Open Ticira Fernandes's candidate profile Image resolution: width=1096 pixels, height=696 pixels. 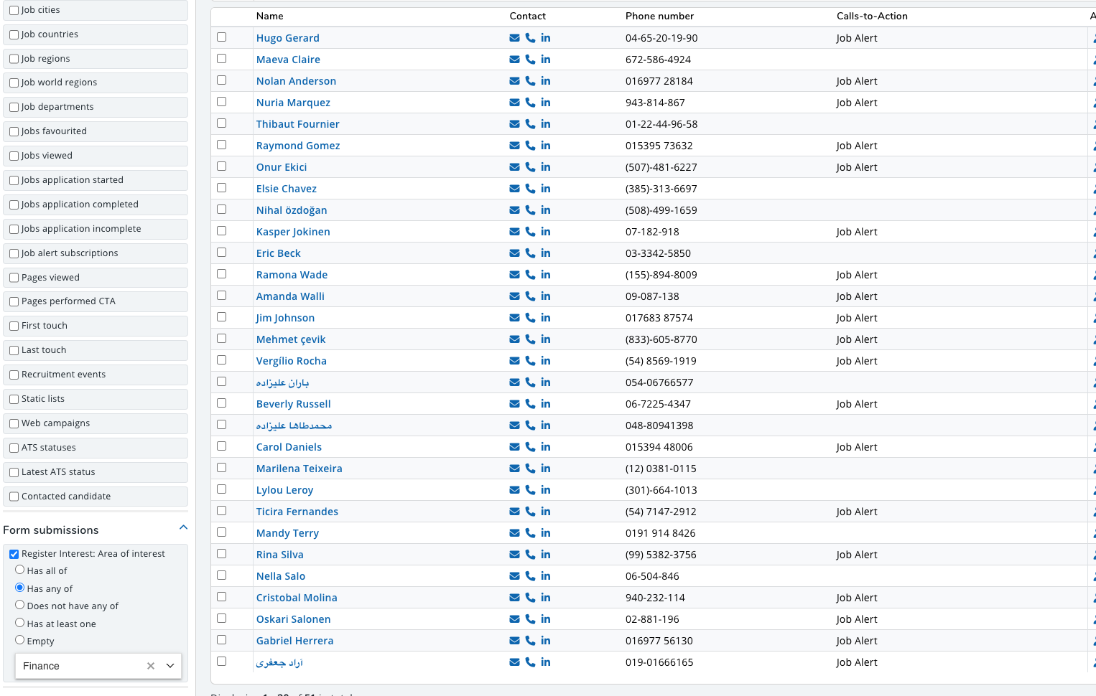click(297, 512)
